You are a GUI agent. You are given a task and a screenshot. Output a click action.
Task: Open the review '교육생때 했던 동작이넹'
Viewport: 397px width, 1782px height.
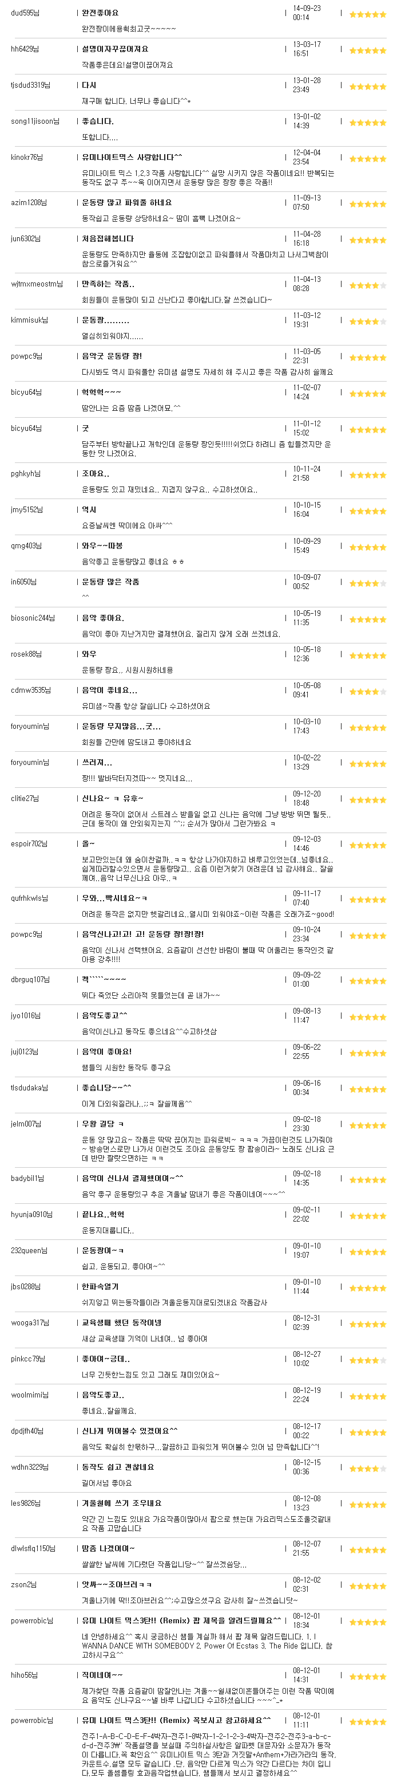121,1322
